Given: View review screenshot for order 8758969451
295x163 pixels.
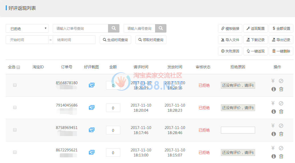Looking at the screenshot, I should pyautogui.click(x=91, y=130).
